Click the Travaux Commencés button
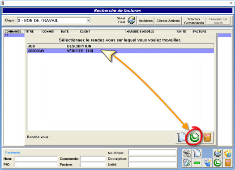Image resolution: width=235 pixels, height=170 pixels. pyautogui.click(x=194, y=21)
